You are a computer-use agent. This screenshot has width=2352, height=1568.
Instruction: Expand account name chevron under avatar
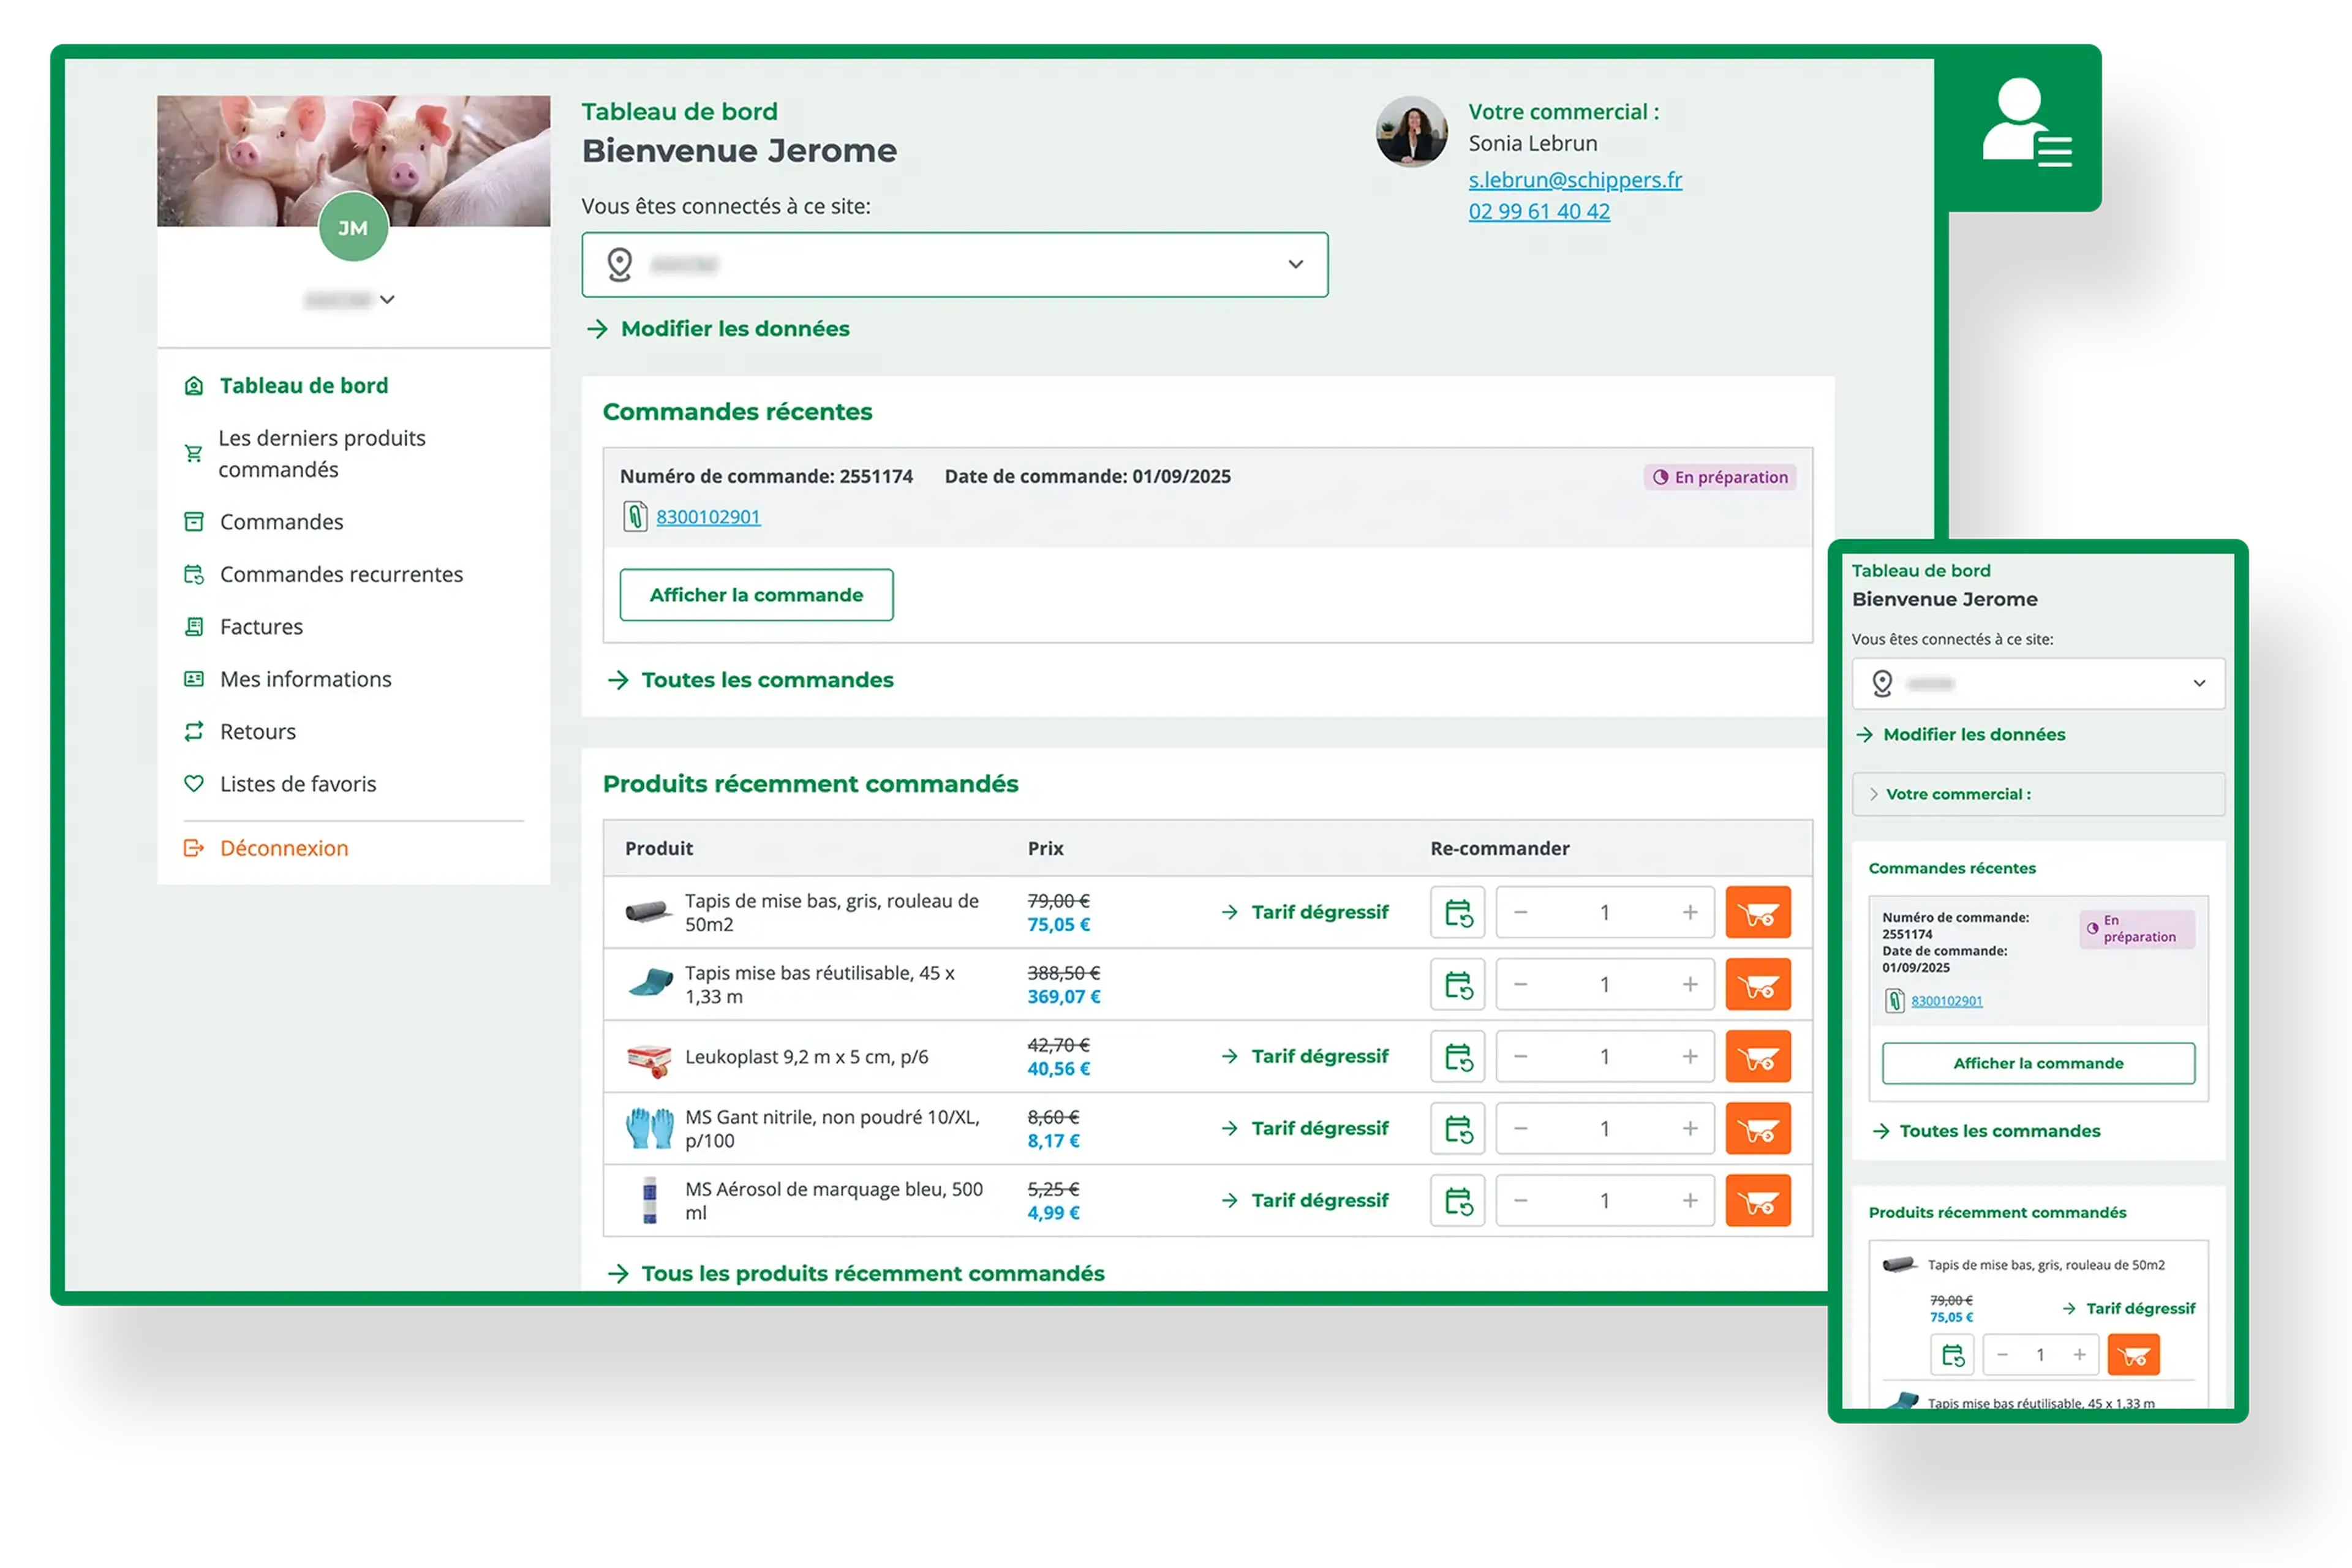point(387,299)
